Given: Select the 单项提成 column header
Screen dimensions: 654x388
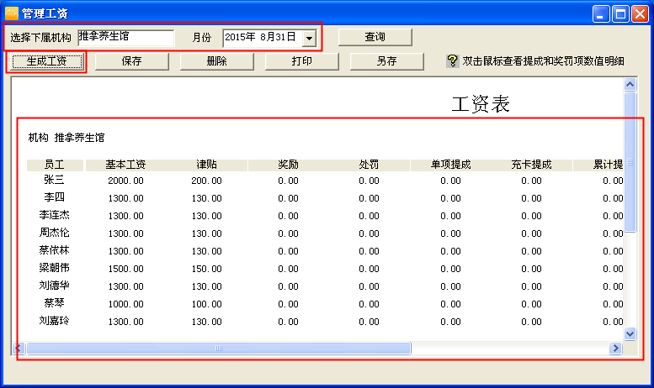Looking at the screenshot, I should click(450, 165).
